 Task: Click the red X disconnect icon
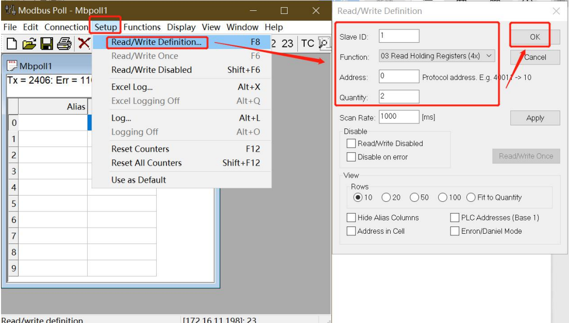pyautogui.click(x=84, y=43)
